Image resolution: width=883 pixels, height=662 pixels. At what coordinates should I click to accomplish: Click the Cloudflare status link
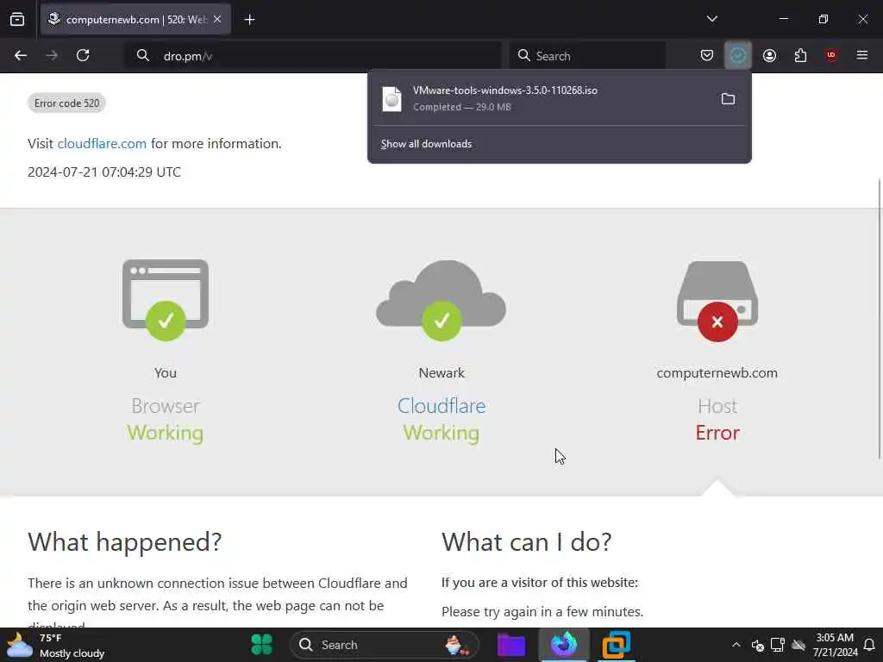(441, 406)
